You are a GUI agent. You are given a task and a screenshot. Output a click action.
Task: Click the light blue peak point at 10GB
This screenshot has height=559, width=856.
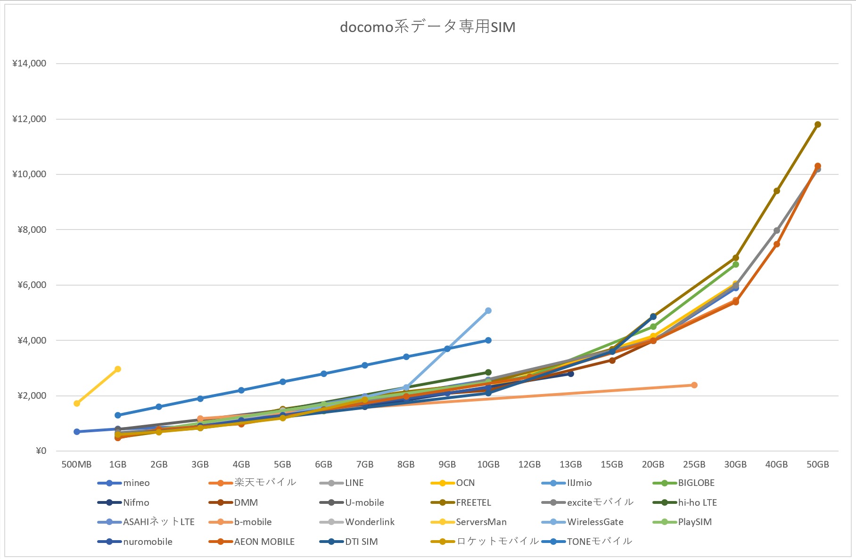[x=488, y=311]
